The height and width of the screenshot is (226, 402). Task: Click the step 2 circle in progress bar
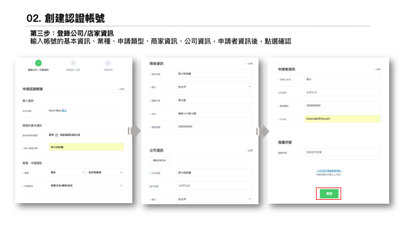(73, 64)
